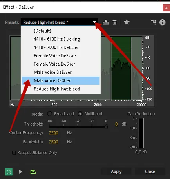Screen dimensions: 170x179
Task: Collapse the Presets dropdown arrow
Action: (x=94, y=22)
